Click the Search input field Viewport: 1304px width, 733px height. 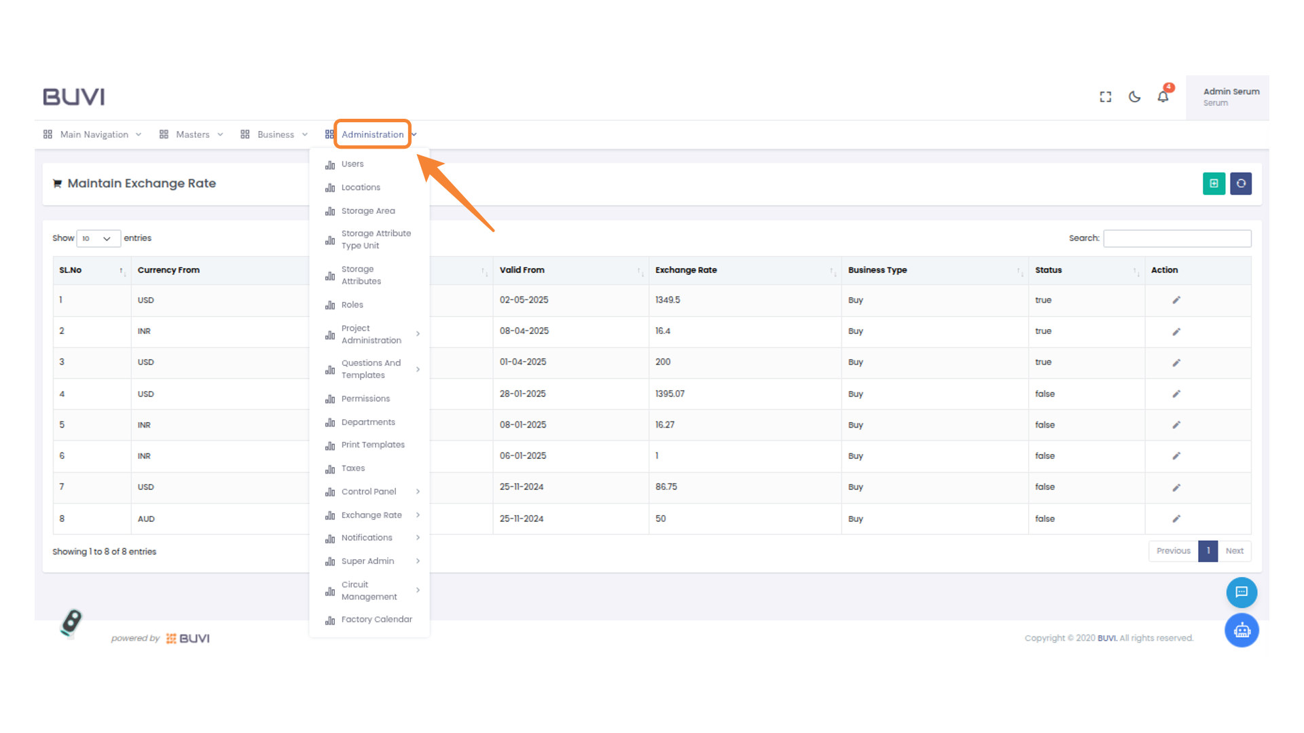pyautogui.click(x=1177, y=238)
